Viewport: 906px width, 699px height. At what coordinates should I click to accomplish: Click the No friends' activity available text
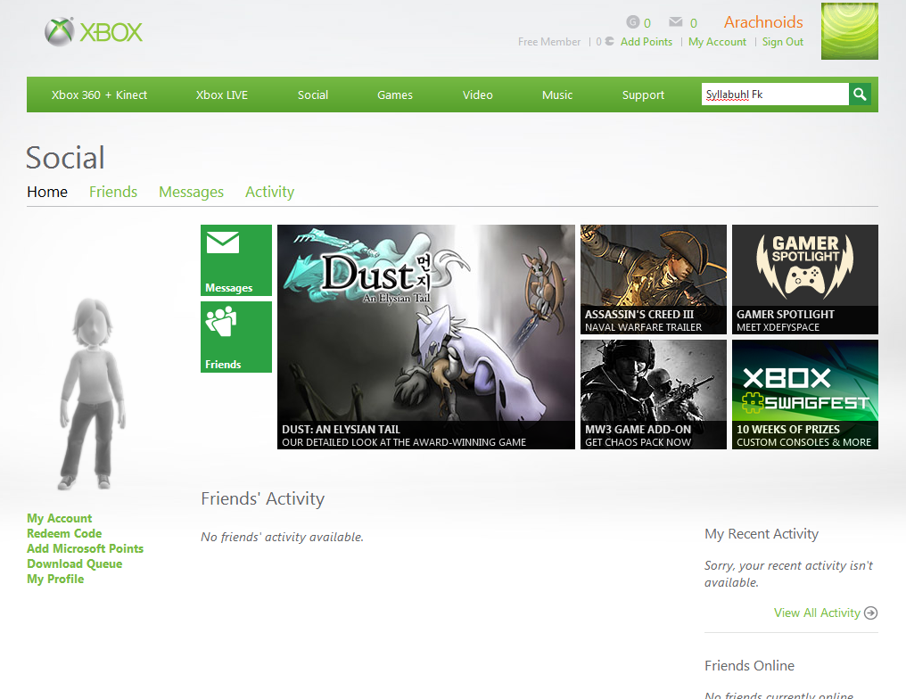click(x=282, y=537)
